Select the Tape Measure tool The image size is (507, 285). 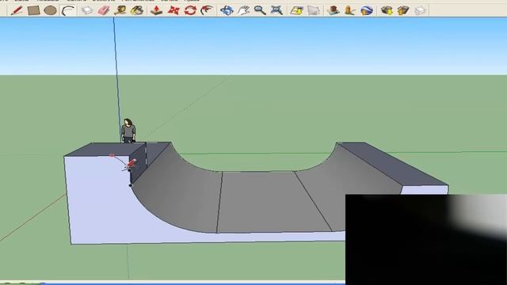coord(120,10)
